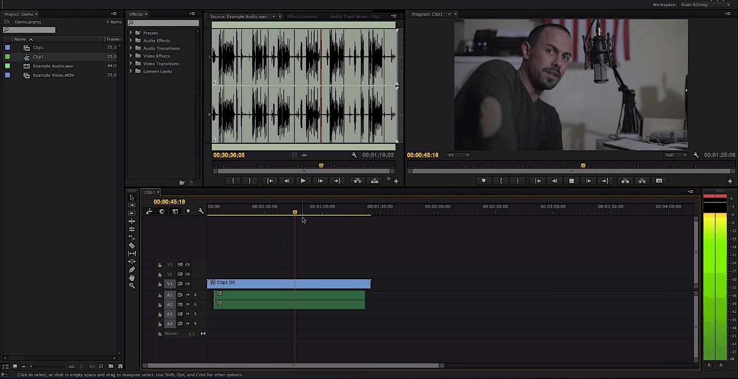Click the timeline Add Marker icon

188,211
